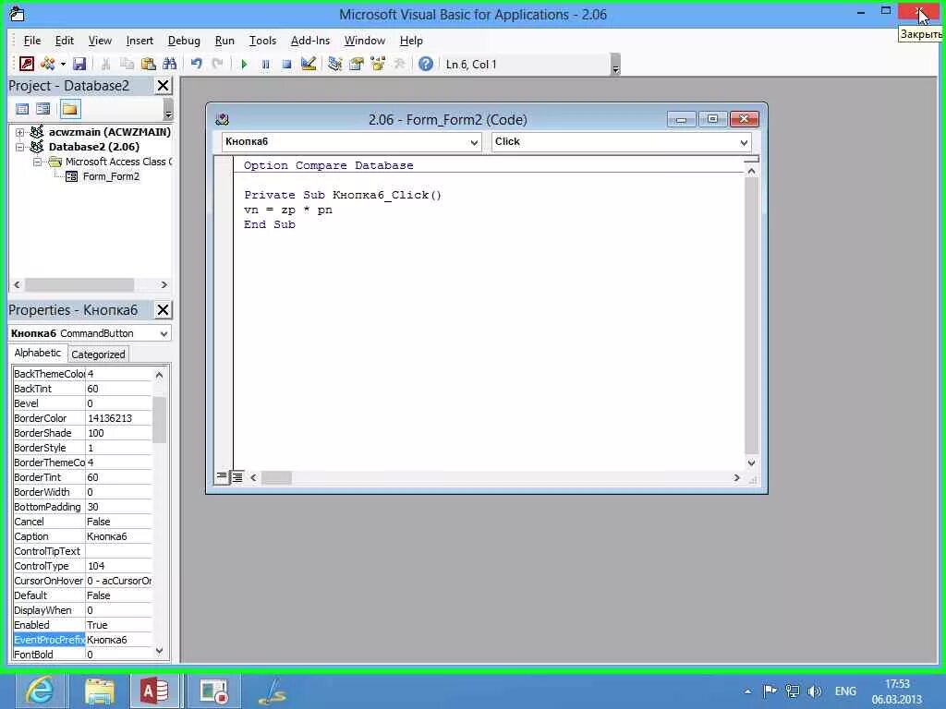This screenshot has height=709, width=946.
Task: Open the Help menu
Action: [411, 41]
